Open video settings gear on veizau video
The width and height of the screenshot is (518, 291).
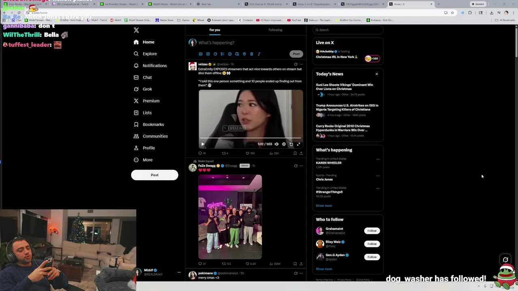(x=284, y=144)
